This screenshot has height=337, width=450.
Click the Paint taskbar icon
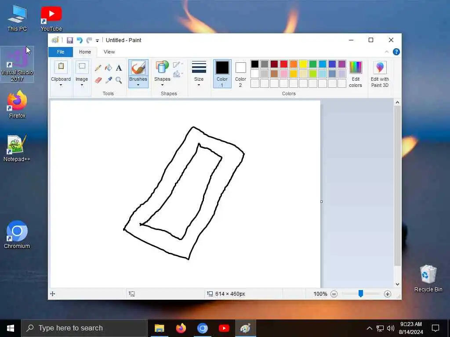pyautogui.click(x=245, y=328)
